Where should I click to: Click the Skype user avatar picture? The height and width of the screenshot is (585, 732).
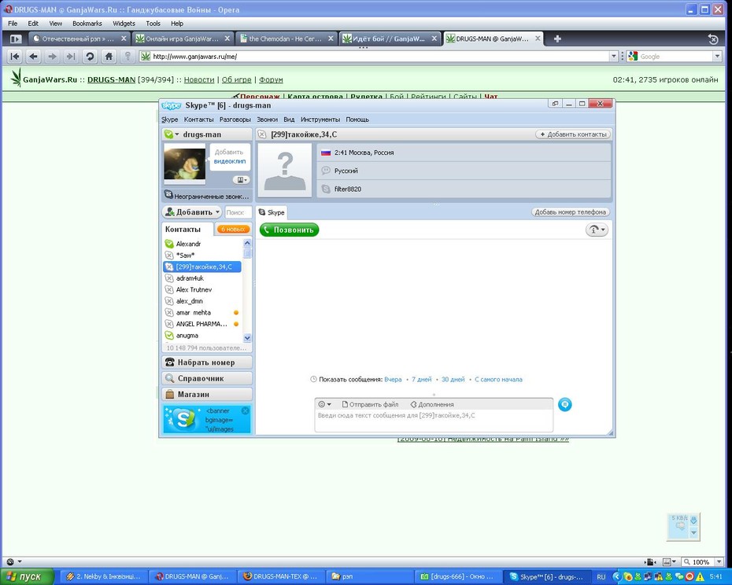tap(184, 164)
